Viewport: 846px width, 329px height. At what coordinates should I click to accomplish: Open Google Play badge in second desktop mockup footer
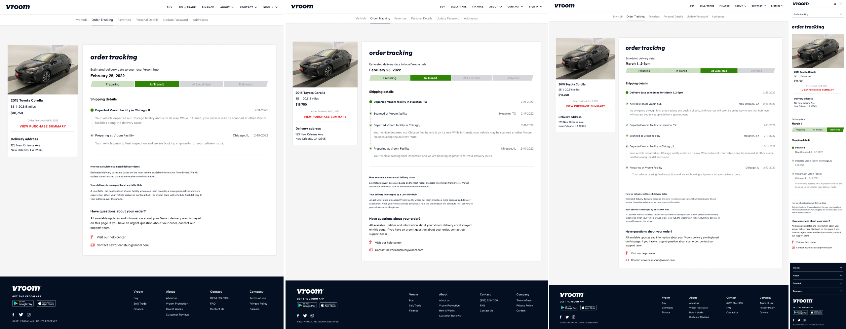tap(307, 306)
